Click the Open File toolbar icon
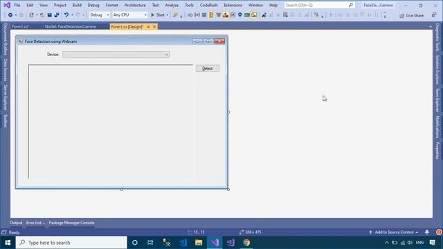 tap(42, 15)
